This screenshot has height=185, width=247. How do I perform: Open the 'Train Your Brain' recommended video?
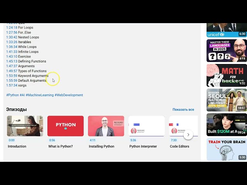pyautogui.click(x=227, y=150)
